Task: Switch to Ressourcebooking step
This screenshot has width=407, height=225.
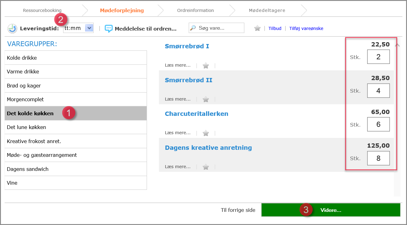Action: [42, 10]
